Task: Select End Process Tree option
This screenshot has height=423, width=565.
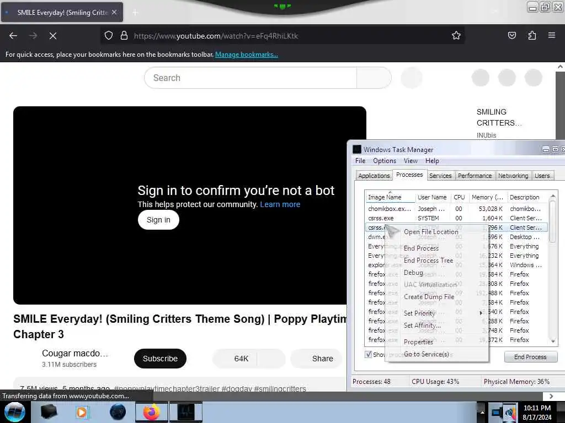Action: (x=428, y=261)
